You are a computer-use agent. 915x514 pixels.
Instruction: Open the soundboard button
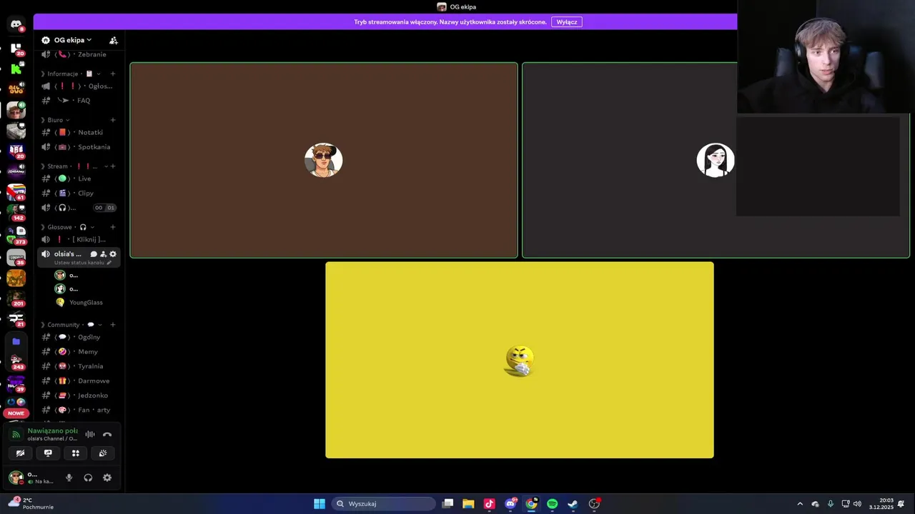click(x=103, y=453)
